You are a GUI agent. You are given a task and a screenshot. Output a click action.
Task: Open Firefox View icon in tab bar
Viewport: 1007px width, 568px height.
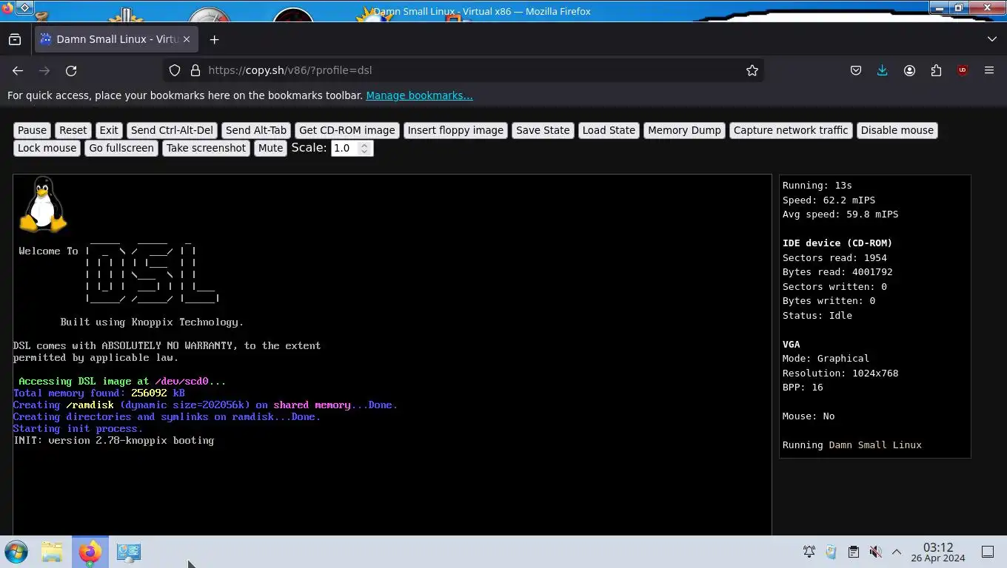pyautogui.click(x=15, y=39)
